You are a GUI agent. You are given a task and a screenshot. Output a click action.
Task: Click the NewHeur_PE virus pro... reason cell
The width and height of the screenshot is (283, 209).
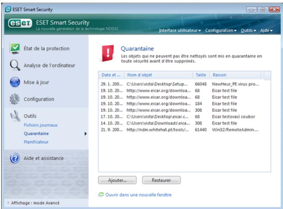[x=235, y=84]
